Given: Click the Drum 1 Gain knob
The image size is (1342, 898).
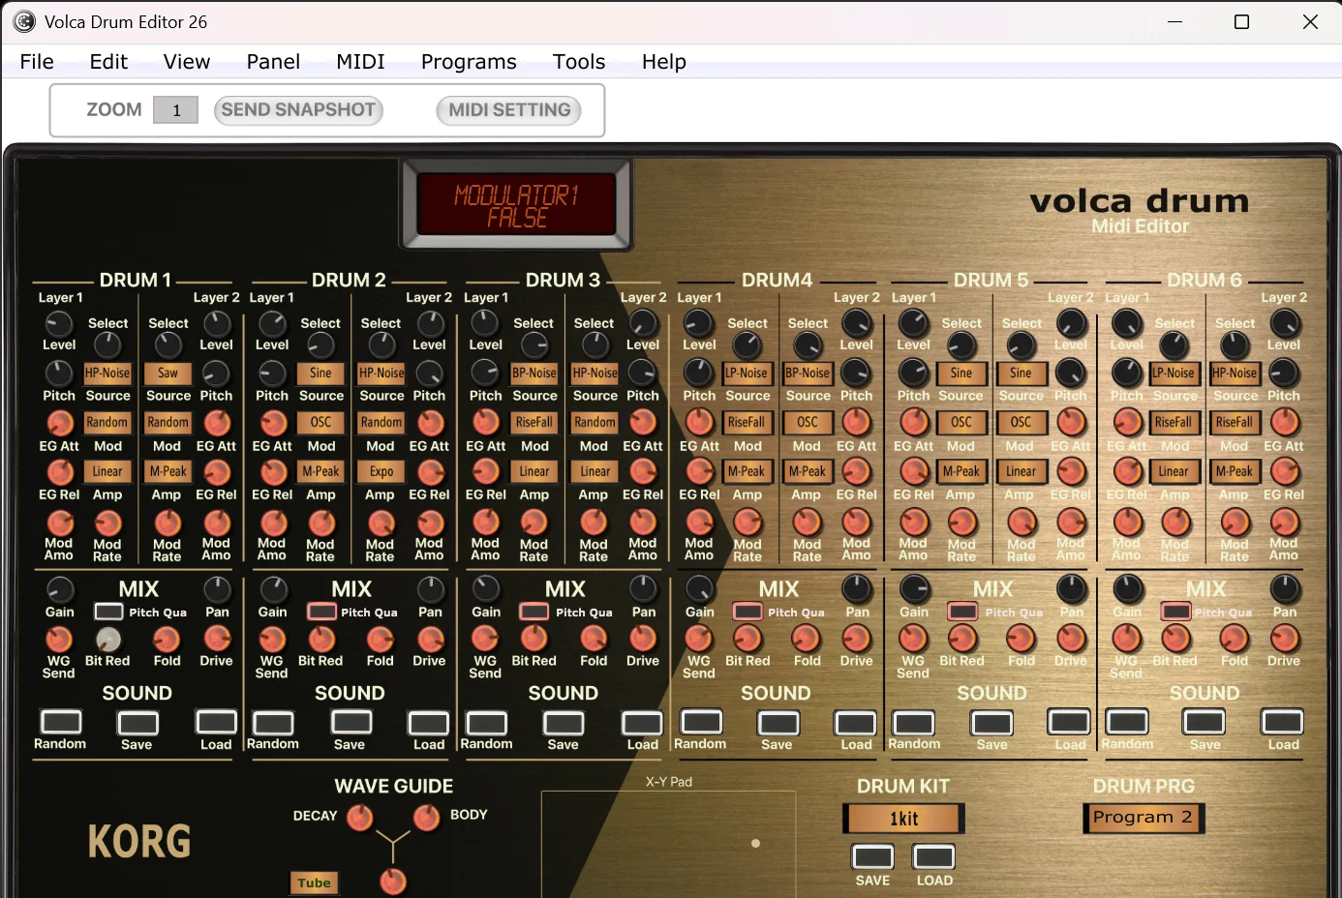Looking at the screenshot, I should coord(60,590).
